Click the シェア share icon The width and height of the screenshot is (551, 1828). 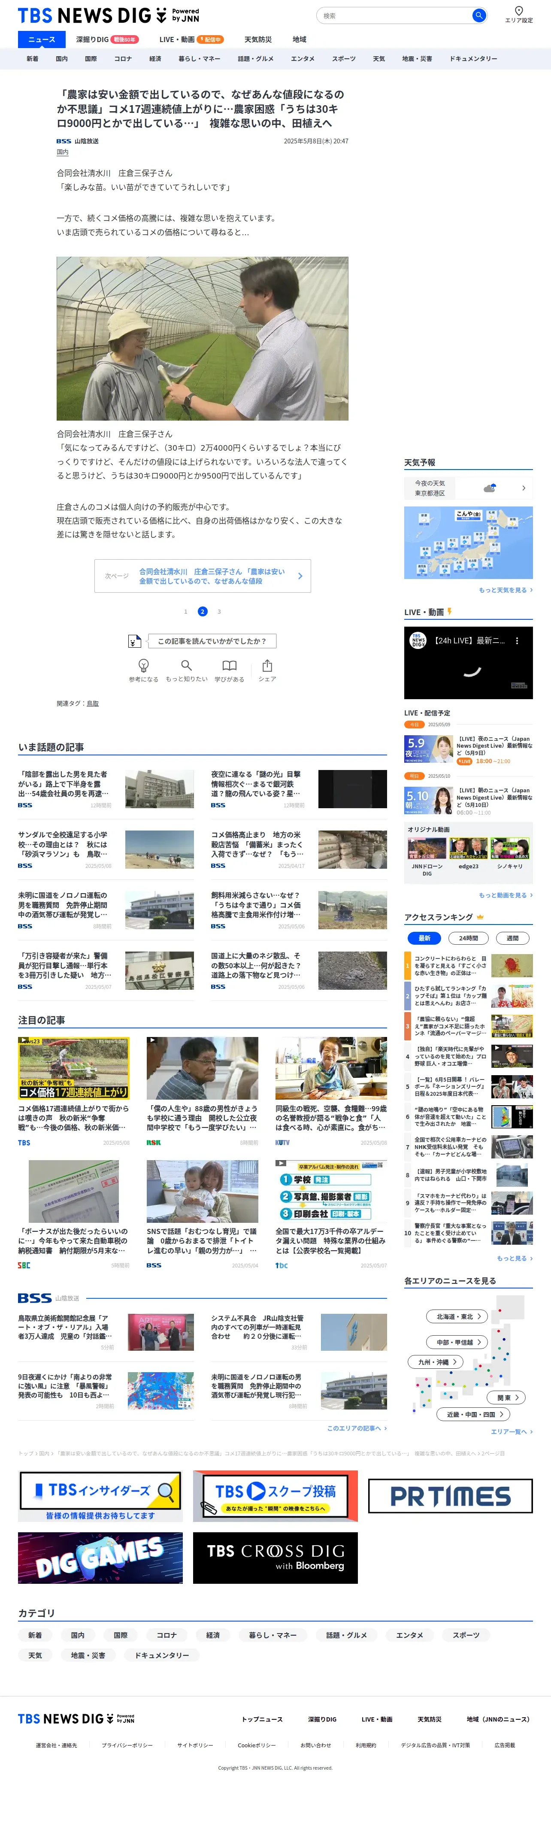[x=267, y=666]
